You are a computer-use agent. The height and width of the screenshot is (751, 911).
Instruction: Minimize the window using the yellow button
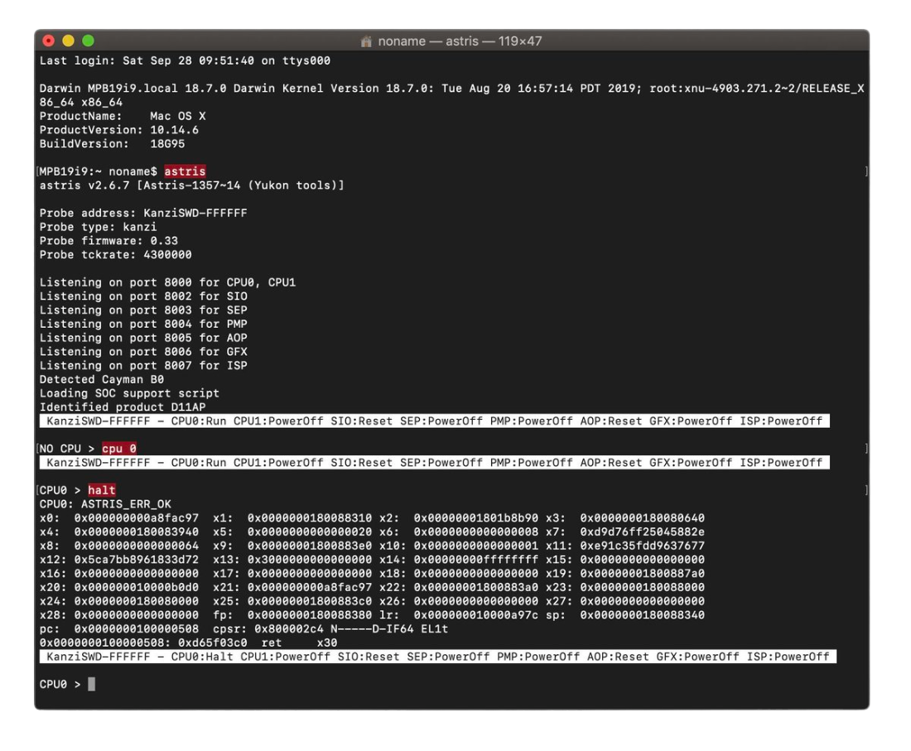[x=68, y=41]
